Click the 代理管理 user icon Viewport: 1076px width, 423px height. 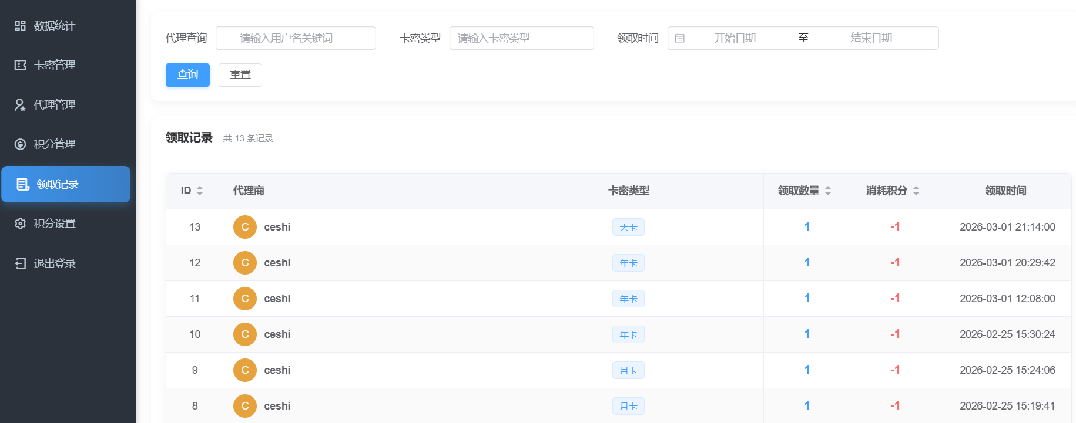(x=20, y=105)
